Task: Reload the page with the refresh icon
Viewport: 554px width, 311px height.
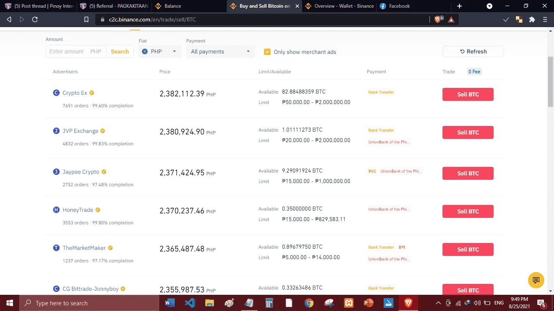Action: 35,19
